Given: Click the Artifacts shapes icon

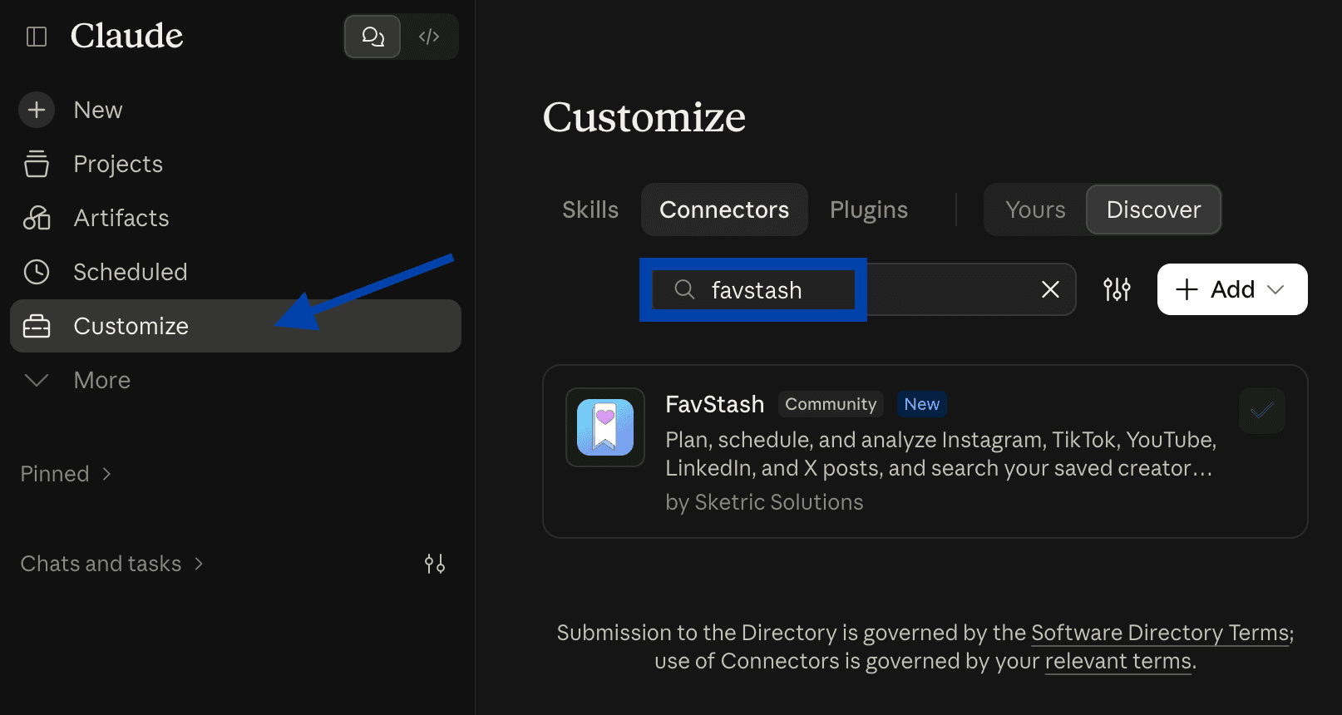Looking at the screenshot, I should click(37, 218).
